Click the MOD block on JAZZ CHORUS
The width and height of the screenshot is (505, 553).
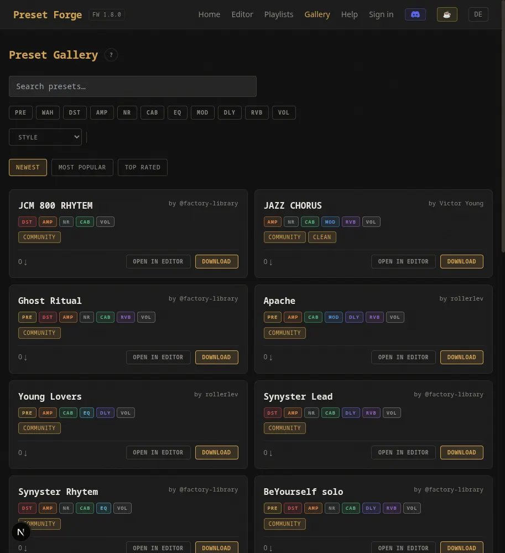tap(330, 222)
